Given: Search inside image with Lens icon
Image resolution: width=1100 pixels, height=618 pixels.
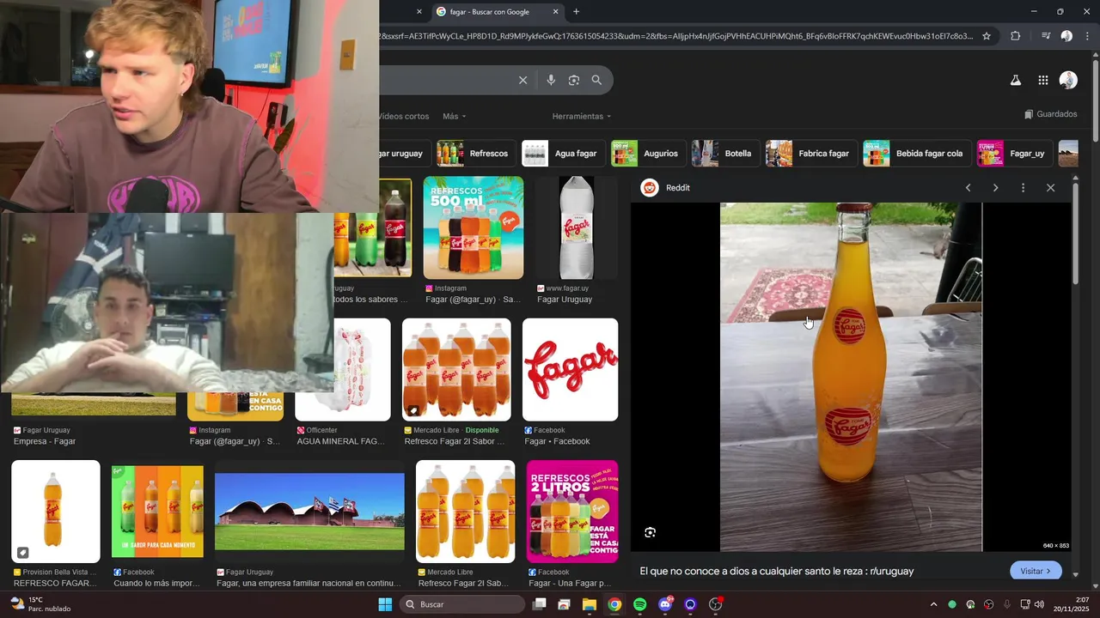Looking at the screenshot, I should (650, 532).
